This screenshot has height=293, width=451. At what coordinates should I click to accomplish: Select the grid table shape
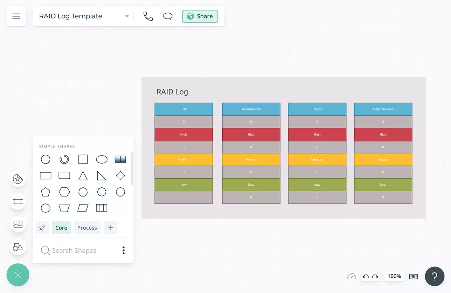click(102, 208)
